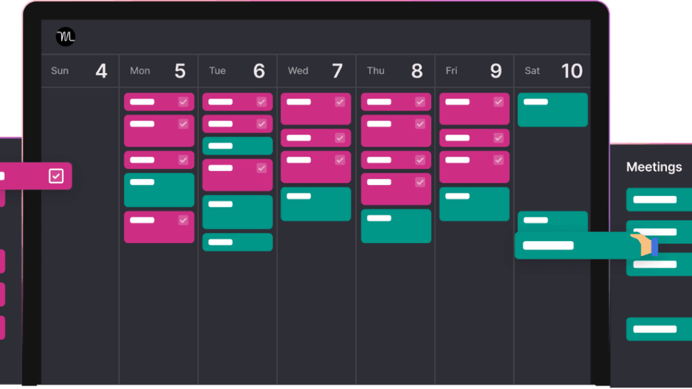Toggle checkbox on Monday's first pink task

[183, 102]
